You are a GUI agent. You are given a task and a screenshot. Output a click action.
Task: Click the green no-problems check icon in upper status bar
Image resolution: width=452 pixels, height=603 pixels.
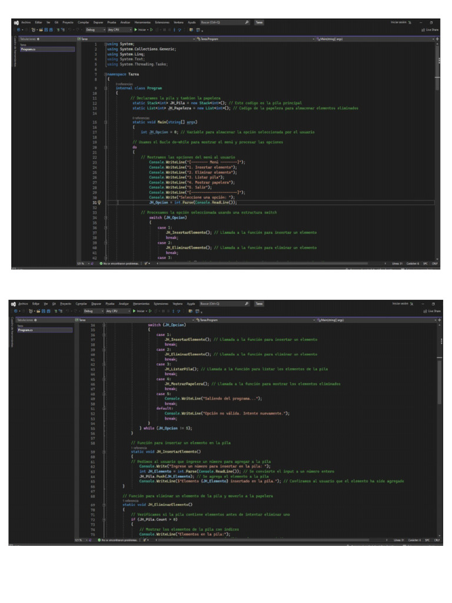point(101,263)
